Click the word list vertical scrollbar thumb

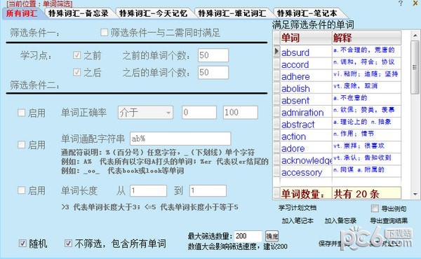click(x=415, y=67)
